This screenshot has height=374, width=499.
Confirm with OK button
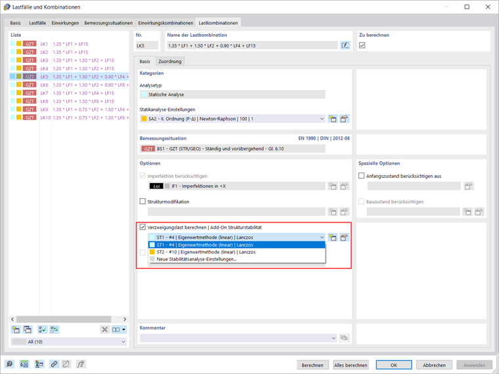click(x=394, y=365)
